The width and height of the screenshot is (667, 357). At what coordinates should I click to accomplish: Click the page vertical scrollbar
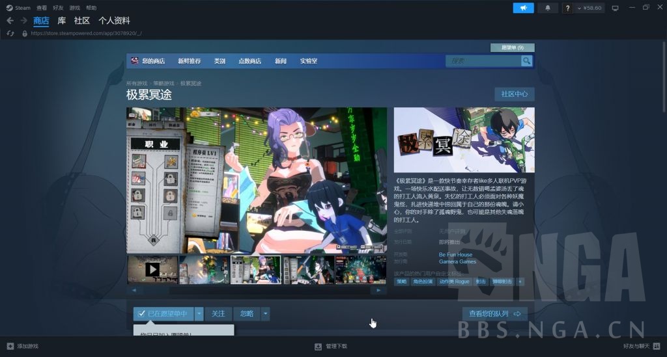pos(664,77)
